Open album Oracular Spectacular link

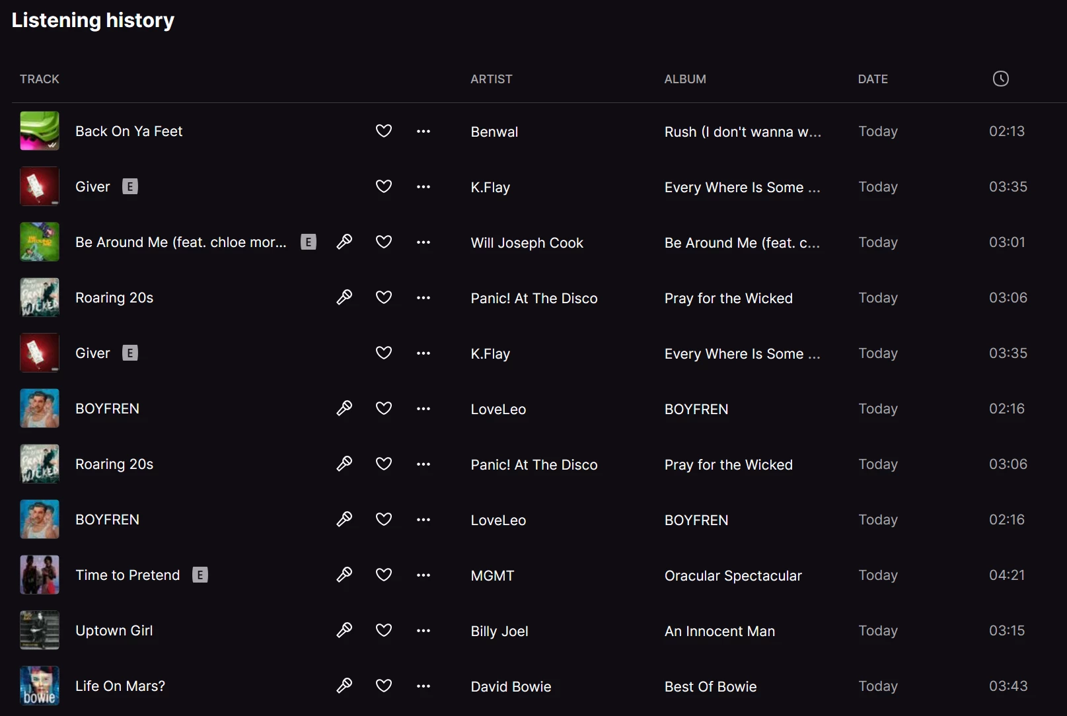coord(733,575)
